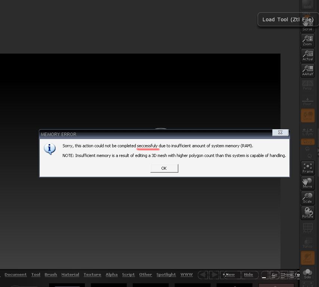Screen dimensions: 319x287
Task: Click the Frame mesh icon
Action: (x=308, y=168)
